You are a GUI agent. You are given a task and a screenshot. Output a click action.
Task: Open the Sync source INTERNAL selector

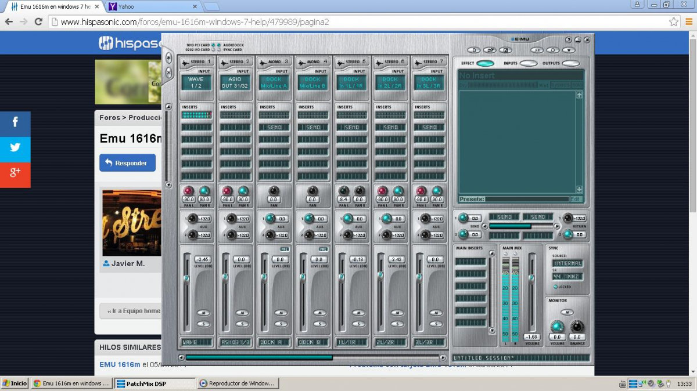(567, 263)
